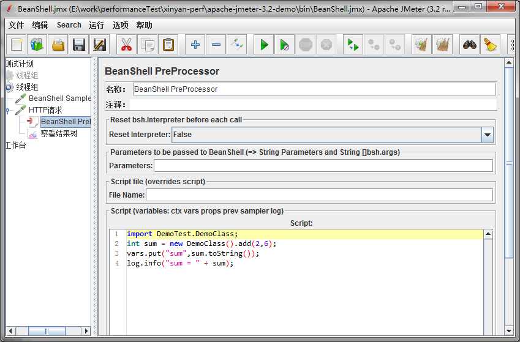The height and width of the screenshot is (342, 520).
Task: Click Remote stop all icon
Action: pos(374,45)
